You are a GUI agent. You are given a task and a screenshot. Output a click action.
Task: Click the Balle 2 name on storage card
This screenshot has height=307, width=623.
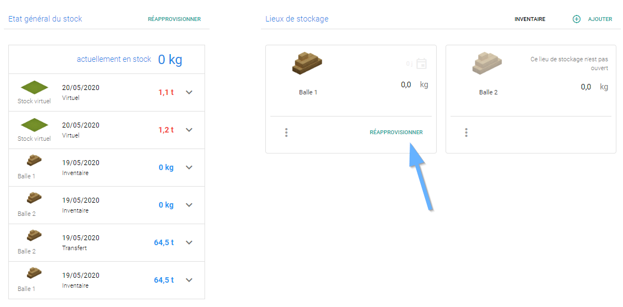point(488,92)
